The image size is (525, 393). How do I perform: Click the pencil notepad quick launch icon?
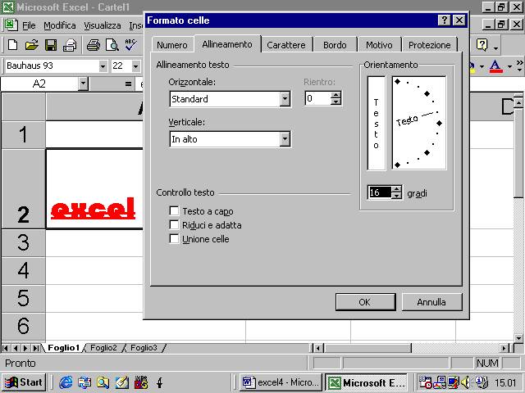[122, 382]
